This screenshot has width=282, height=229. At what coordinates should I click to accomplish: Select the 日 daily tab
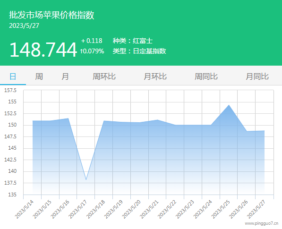pos(13,76)
